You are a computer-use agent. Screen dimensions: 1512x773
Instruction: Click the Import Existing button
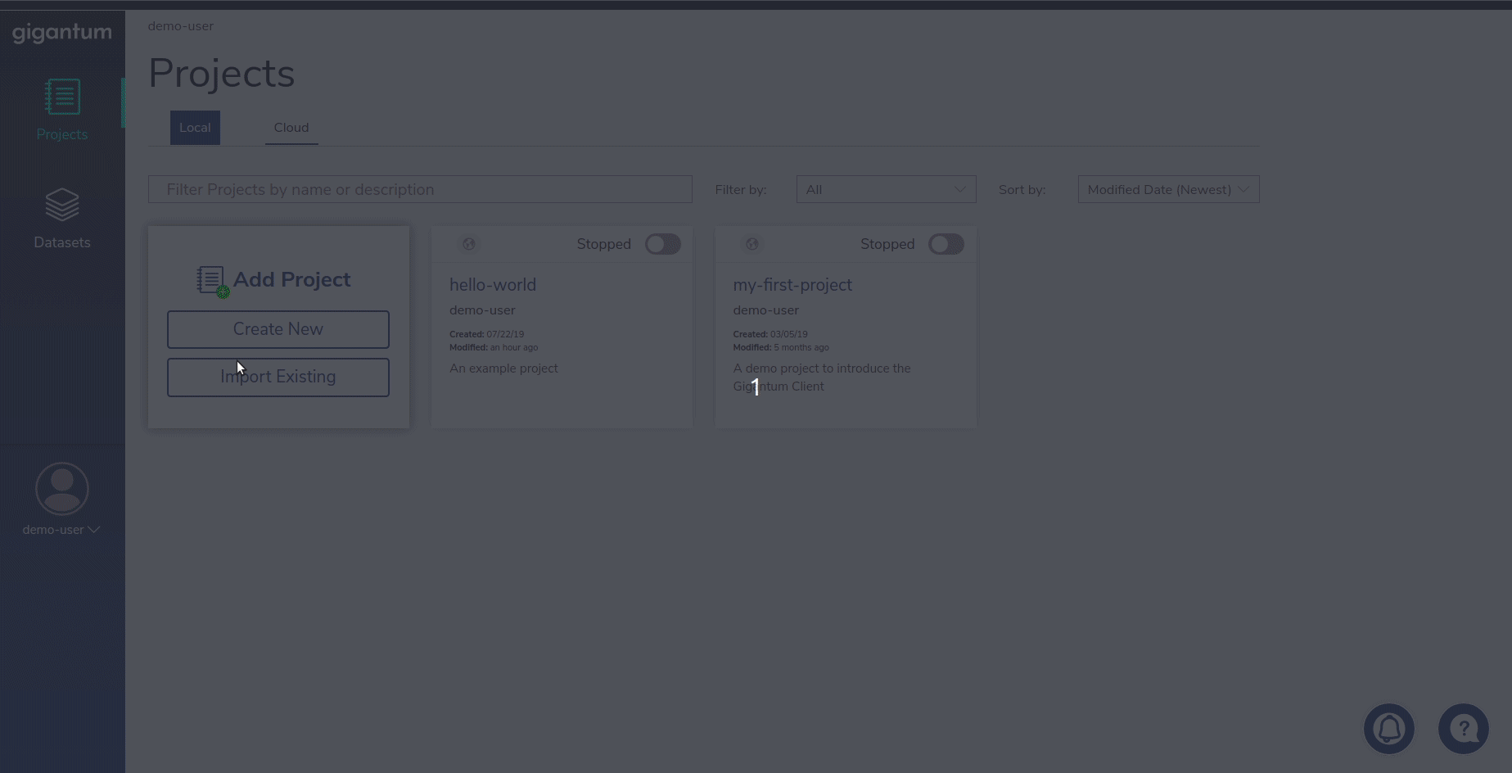[278, 377]
